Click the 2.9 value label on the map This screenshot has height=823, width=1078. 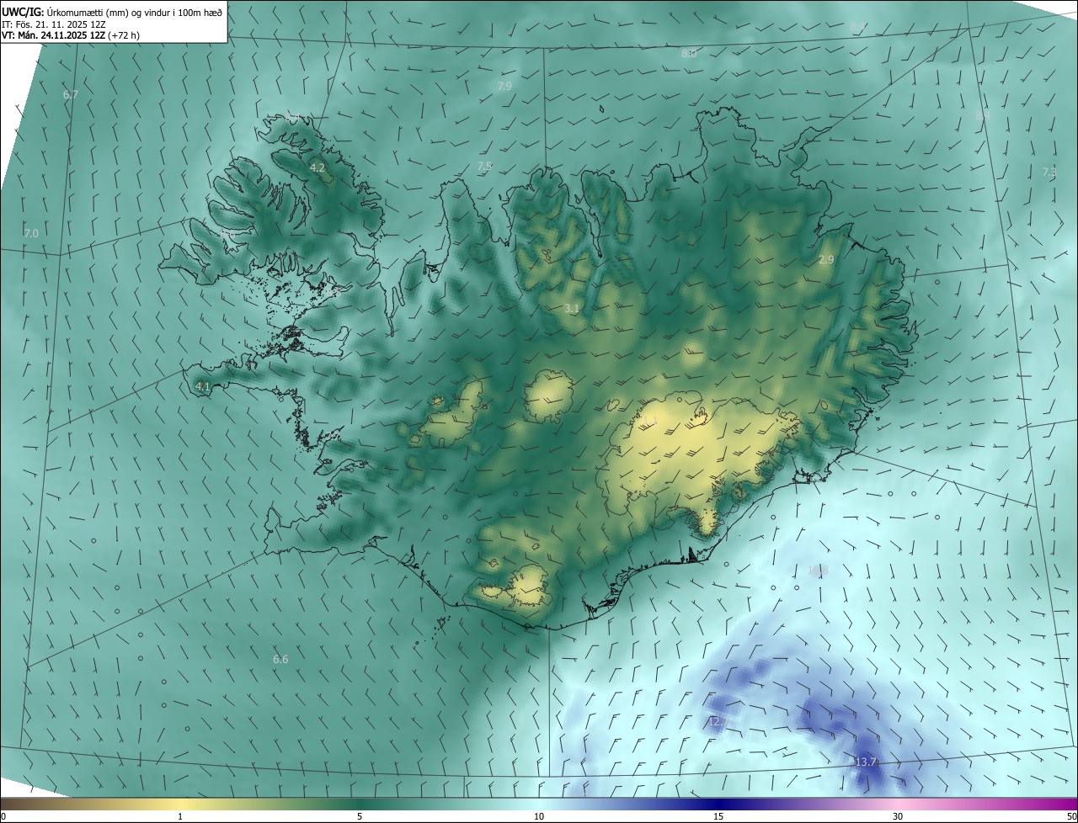pos(826,260)
